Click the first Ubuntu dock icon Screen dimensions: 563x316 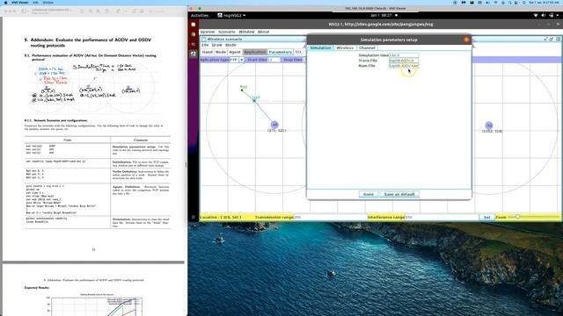click(x=194, y=25)
